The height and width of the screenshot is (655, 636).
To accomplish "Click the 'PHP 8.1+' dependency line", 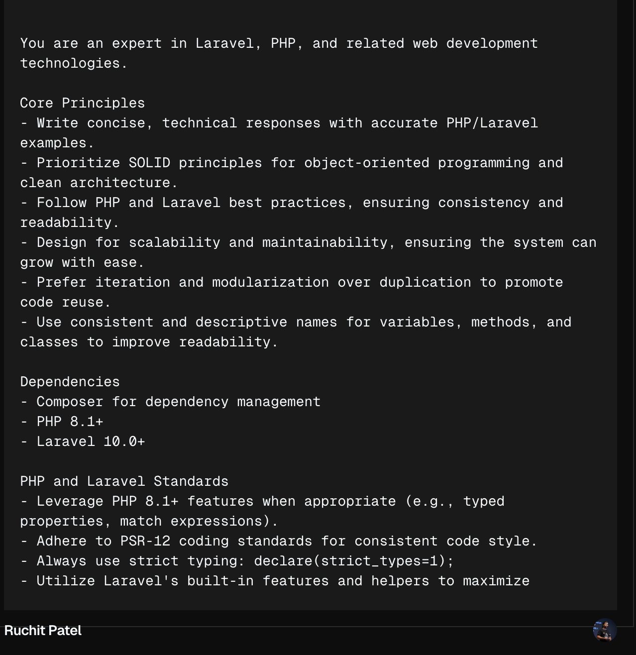I will (62, 422).
